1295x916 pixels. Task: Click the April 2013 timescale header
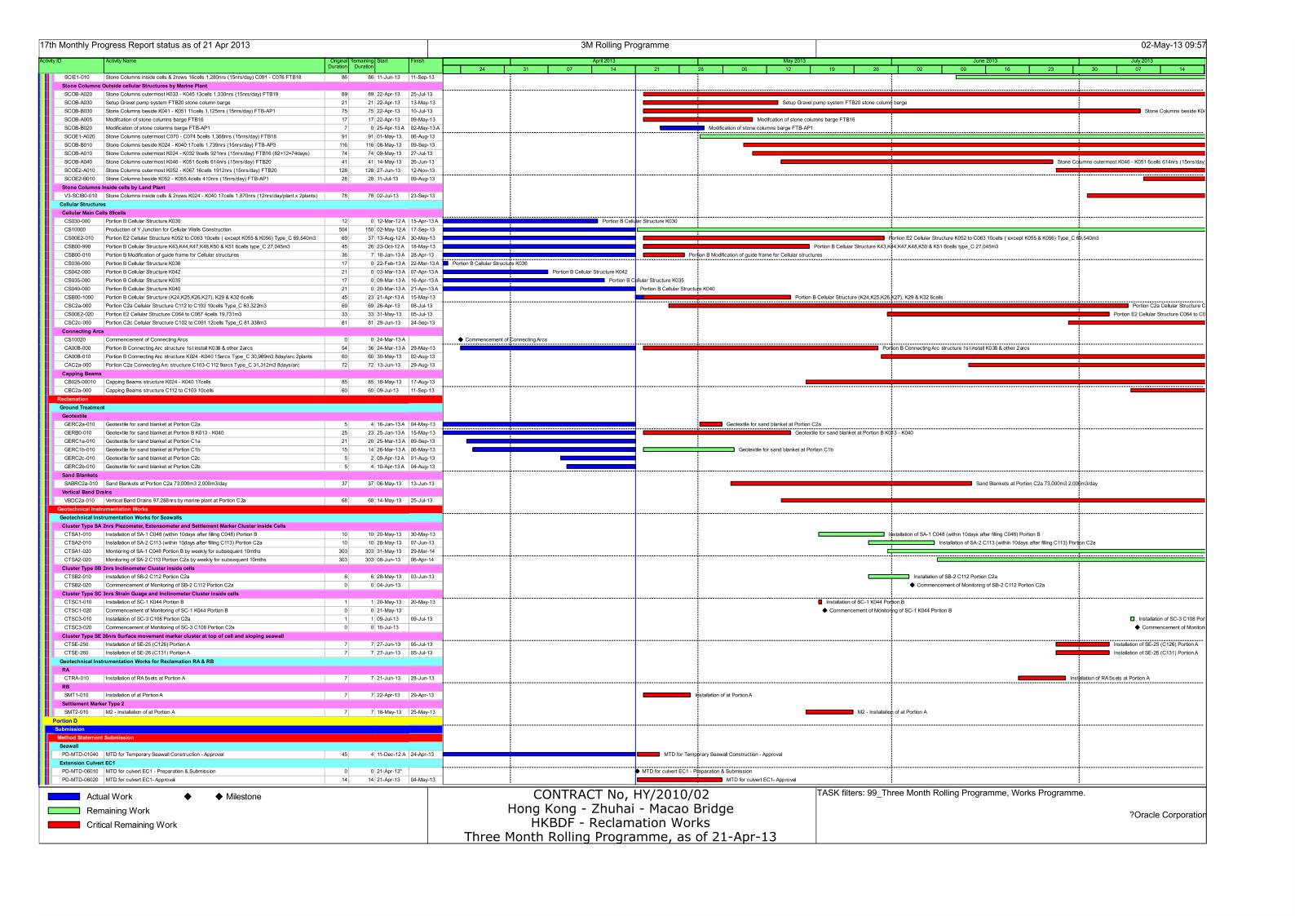603,61
